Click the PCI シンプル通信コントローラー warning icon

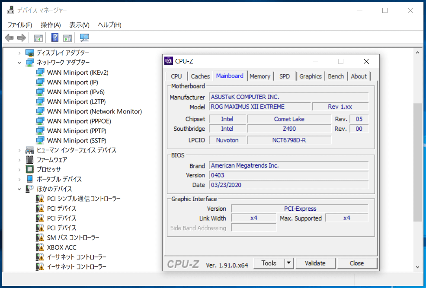(x=40, y=199)
